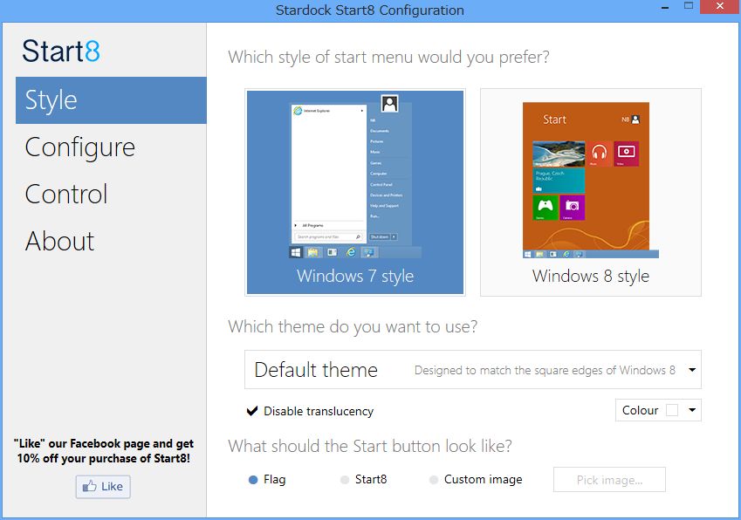Expand the Colour dropdown

(694, 410)
